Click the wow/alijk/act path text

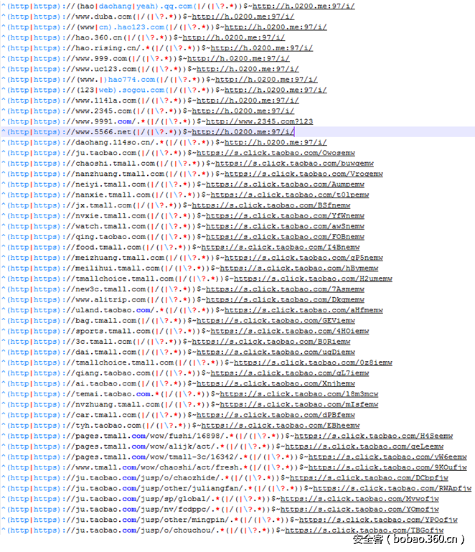click(x=181, y=446)
